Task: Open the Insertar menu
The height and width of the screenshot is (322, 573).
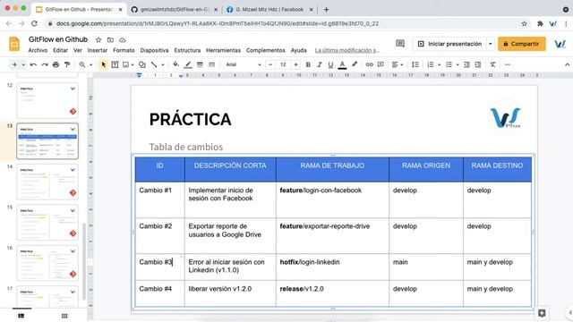Action: click(98, 50)
